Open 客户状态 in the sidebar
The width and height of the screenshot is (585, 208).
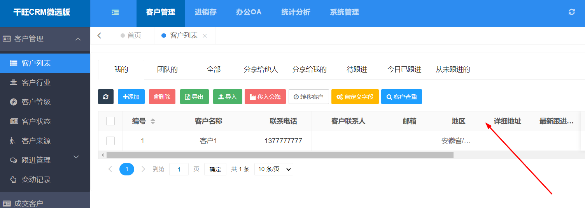45,121
